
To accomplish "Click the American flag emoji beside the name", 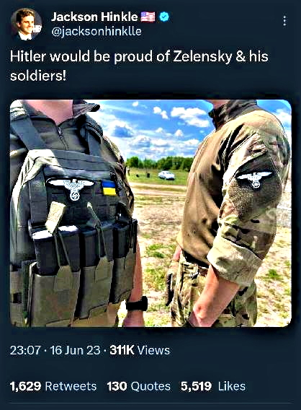I will pos(148,17).
